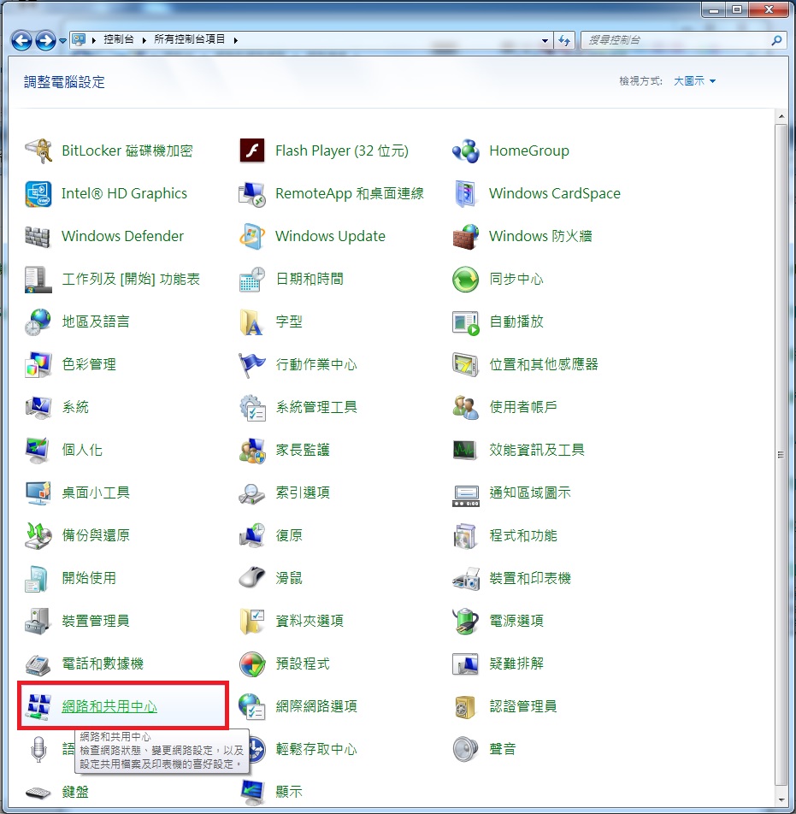Expand the arrow after 所有控制台項目 breadcrumb
The width and height of the screenshot is (796, 814).
(235, 40)
